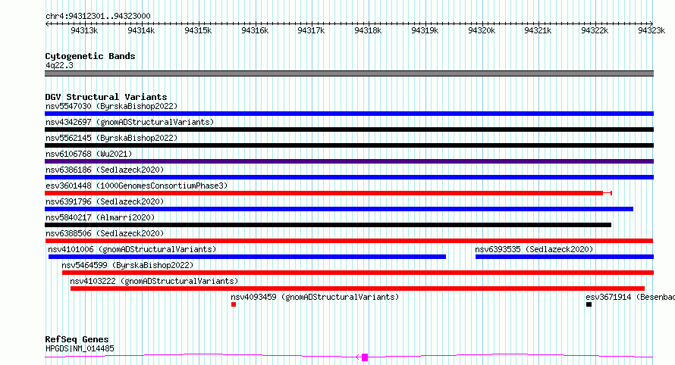
Task: Click the nsv6388506 red variant bar
Action: coord(349,241)
